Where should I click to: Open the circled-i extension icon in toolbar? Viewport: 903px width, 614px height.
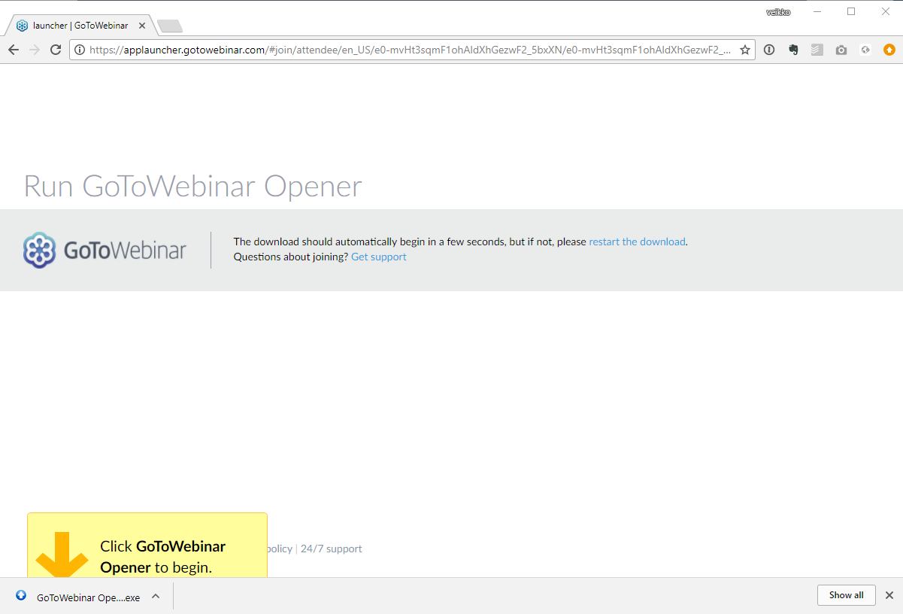tap(768, 50)
